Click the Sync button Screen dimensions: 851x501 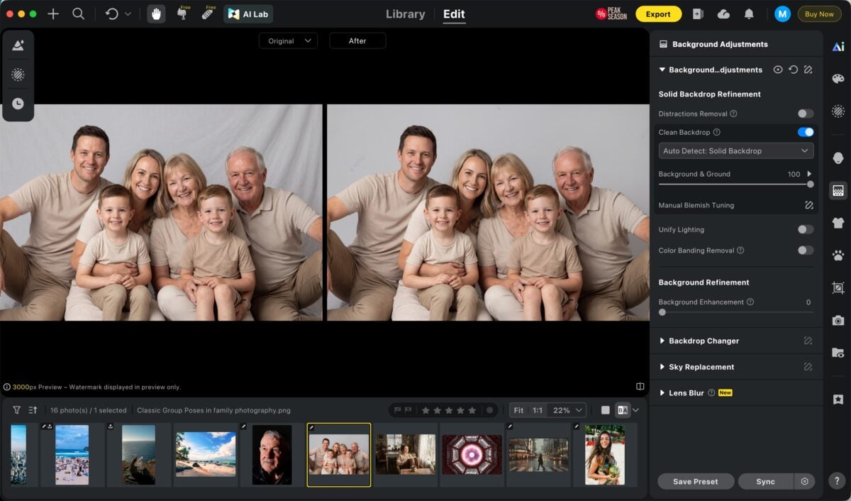(766, 481)
